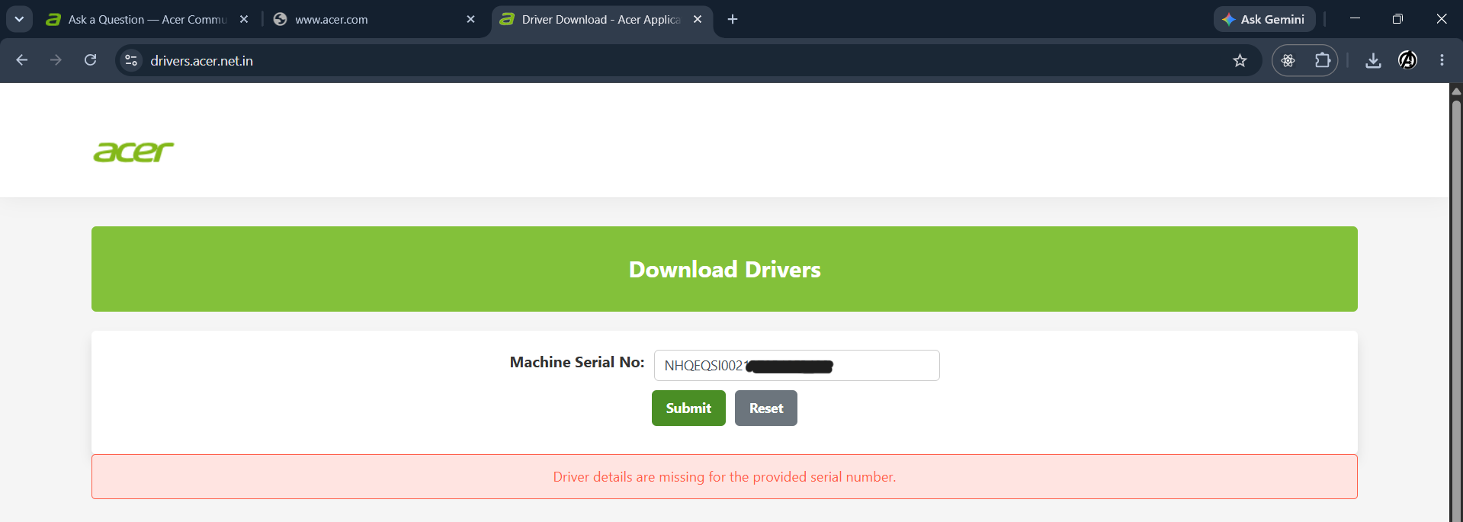Close the www.acer.com tab
Screen dimensions: 1463x522
coord(470,20)
